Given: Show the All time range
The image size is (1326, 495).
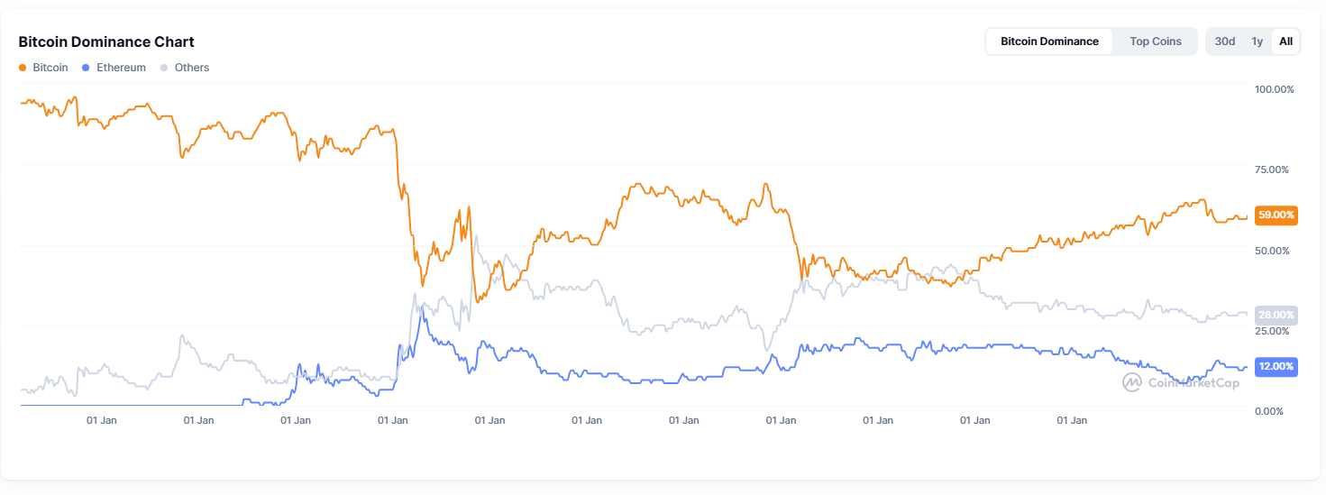Looking at the screenshot, I should [1285, 41].
